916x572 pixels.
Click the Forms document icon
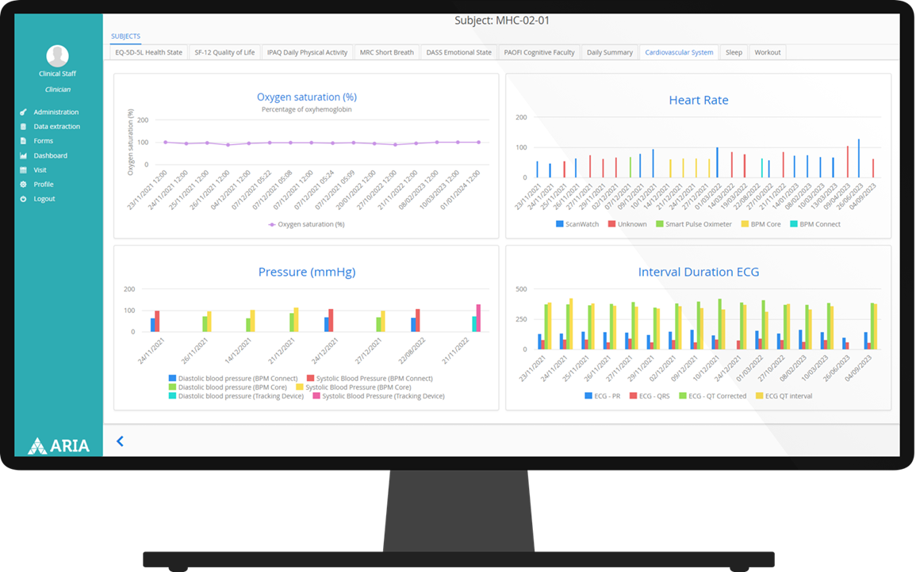tap(23, 141)
